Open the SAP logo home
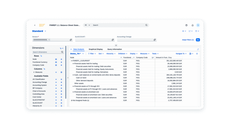Screen dimensions: 230x129 (42, 25)
